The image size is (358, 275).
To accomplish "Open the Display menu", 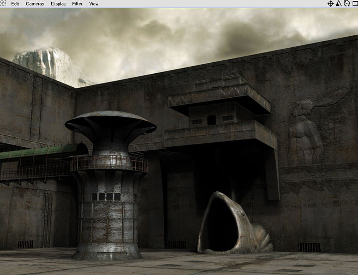I will pos(58,4).
